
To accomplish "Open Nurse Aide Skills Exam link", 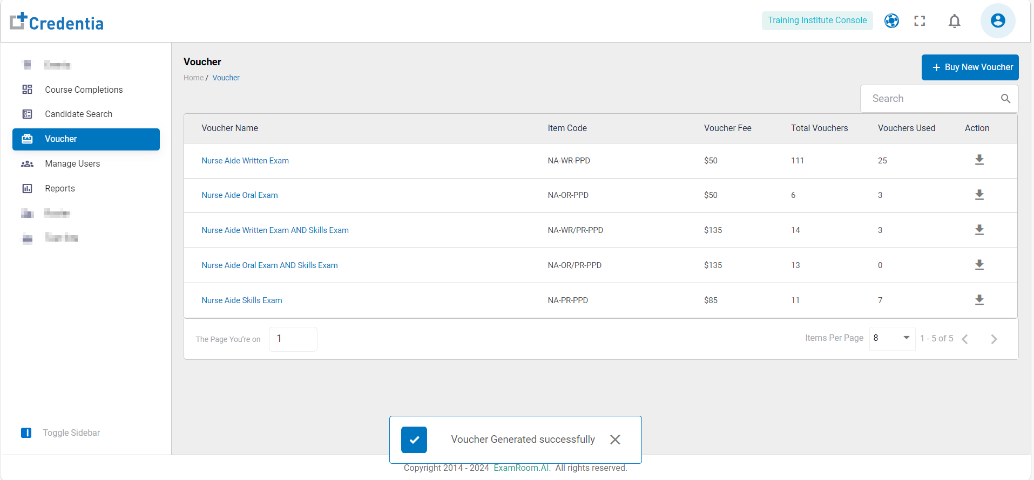I will (x=242, y=300).
